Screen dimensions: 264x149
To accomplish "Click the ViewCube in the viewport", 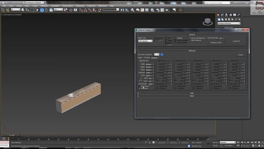I will tap(207, 22).
